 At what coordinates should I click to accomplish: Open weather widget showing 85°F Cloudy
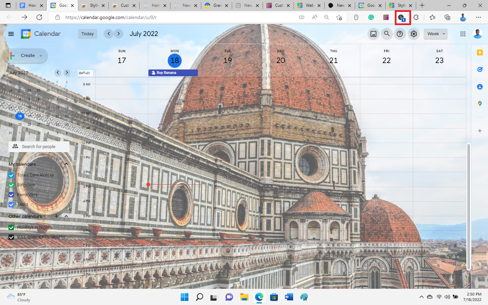pyautogui.click(x=19, y=297)
